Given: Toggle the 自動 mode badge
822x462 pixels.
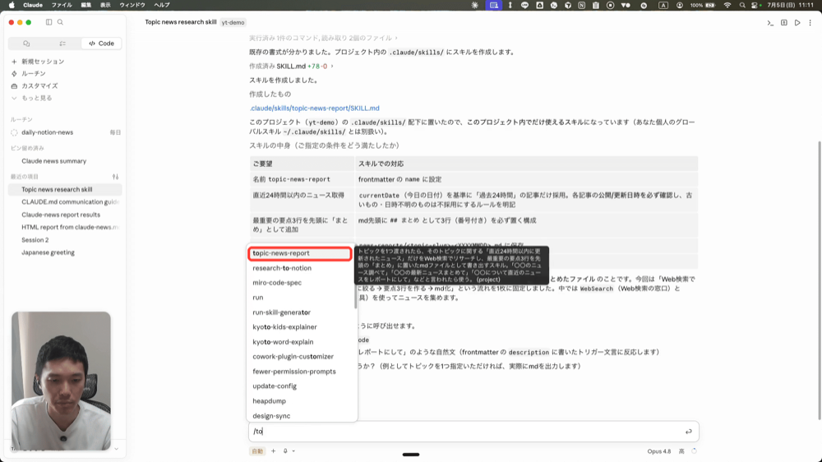Looking at the screenshot, I should coord(257,451).
